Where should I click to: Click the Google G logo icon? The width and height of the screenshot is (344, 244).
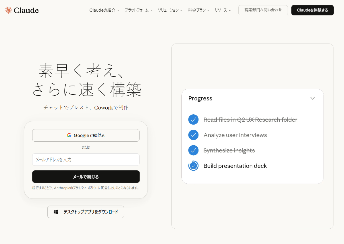coord(69,135)
